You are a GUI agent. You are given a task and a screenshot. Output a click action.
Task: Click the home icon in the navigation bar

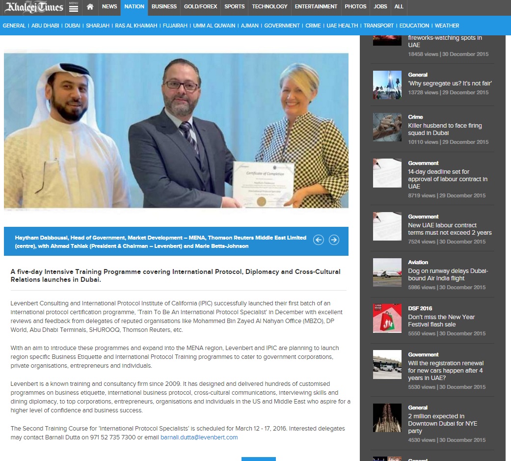[89, 7]
